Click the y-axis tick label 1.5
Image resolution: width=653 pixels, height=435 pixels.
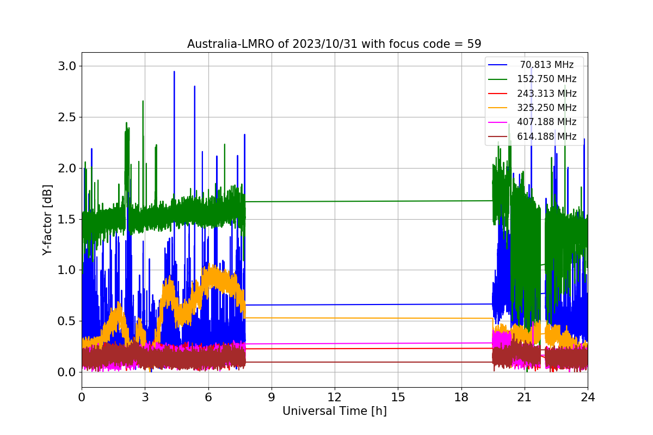(x=66, y=219)
